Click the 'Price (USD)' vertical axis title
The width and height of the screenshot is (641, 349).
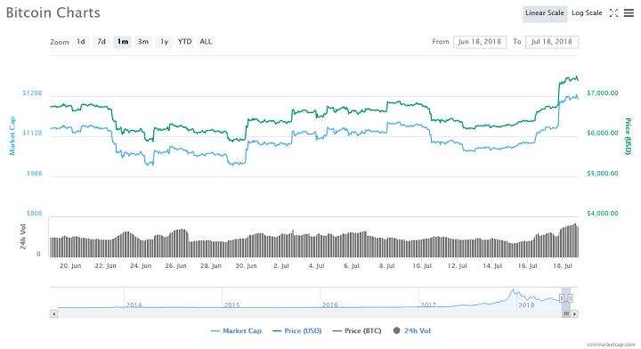tap(628, 136)
